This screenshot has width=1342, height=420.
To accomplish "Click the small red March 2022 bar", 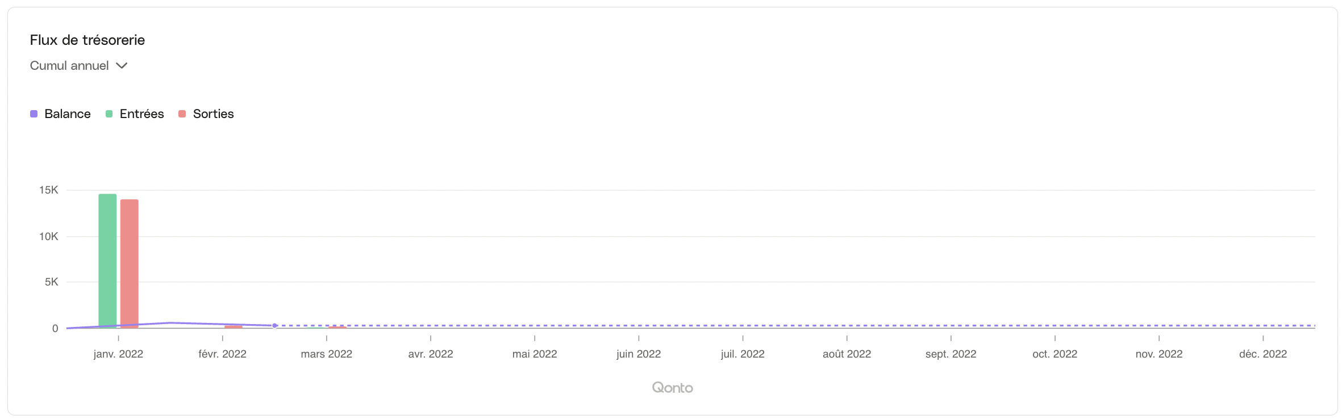I will [337, 327].
